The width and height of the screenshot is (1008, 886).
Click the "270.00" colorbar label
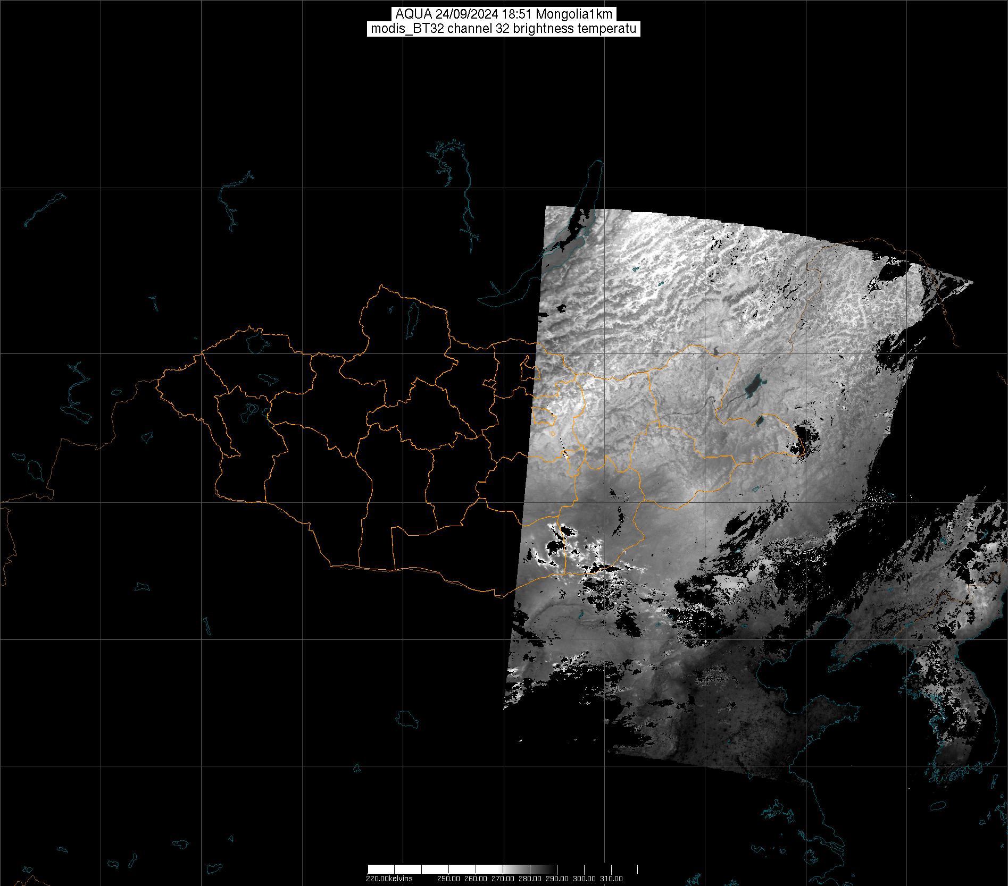click(x=503, y=879)
